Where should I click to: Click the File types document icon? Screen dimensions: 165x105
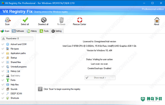[x=8, y=49]
